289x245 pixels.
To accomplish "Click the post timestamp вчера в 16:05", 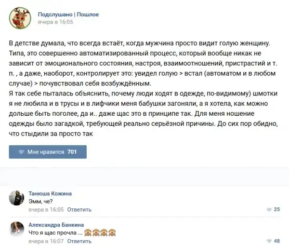I will click(x=55, y=22).
